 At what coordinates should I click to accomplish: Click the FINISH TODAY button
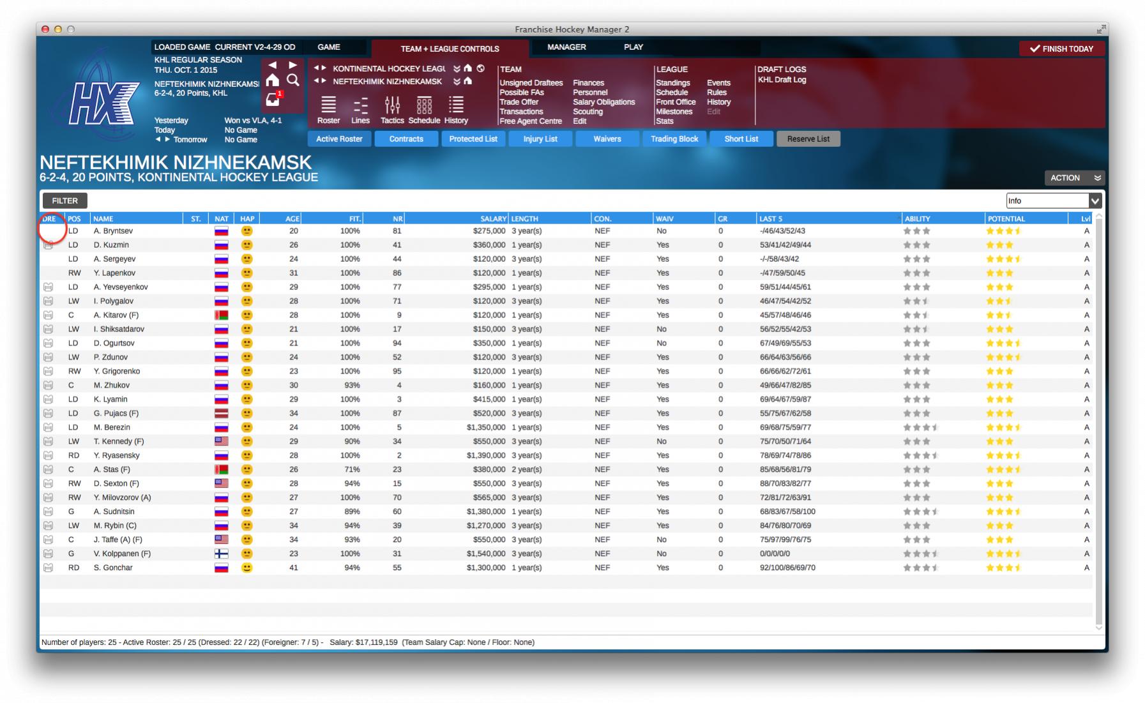(x=1061, y=49)
